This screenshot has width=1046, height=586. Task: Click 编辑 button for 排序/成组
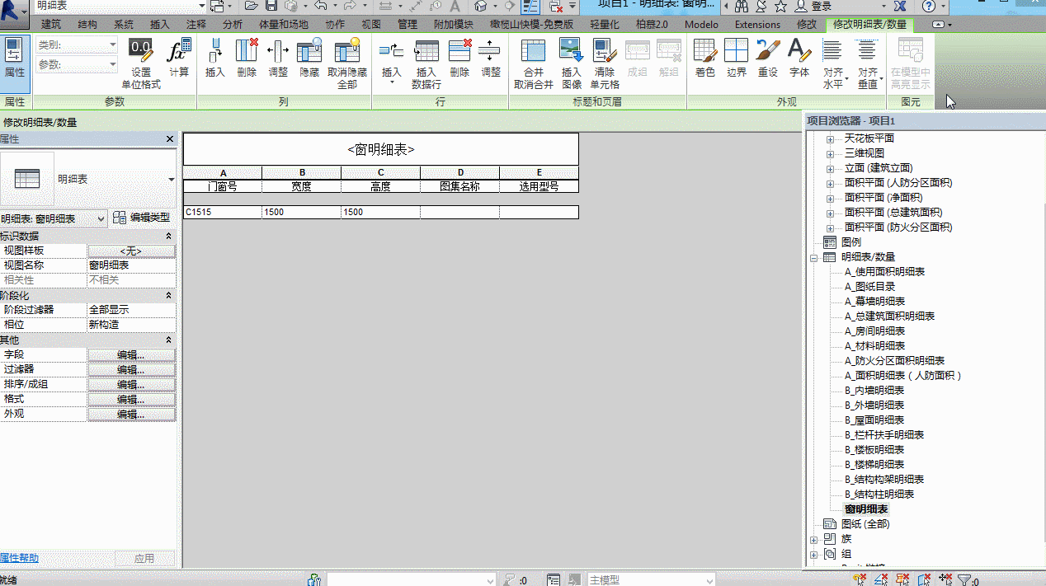132,384
